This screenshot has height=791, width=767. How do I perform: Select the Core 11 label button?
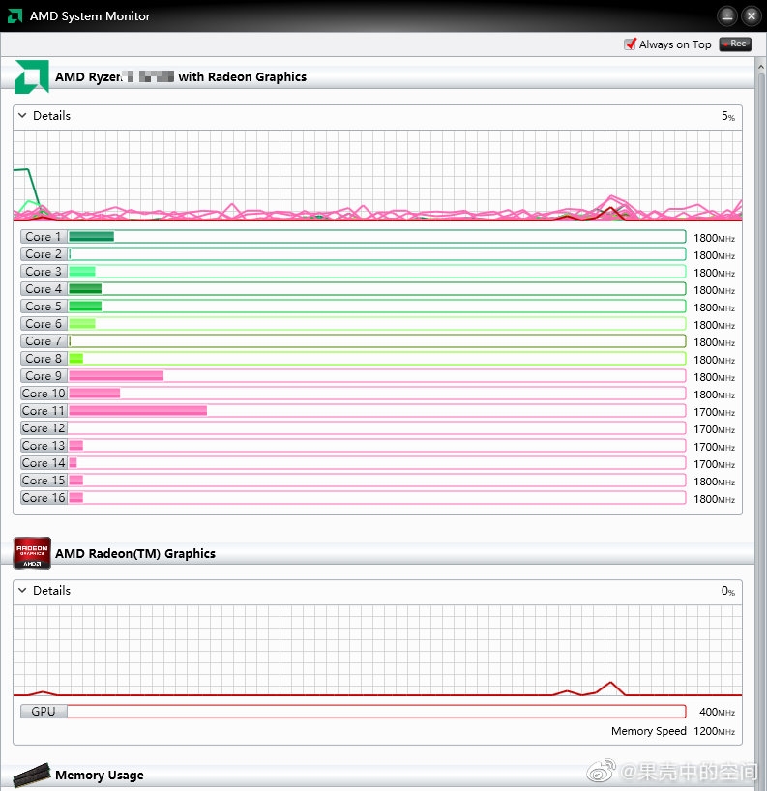point(44,411)
